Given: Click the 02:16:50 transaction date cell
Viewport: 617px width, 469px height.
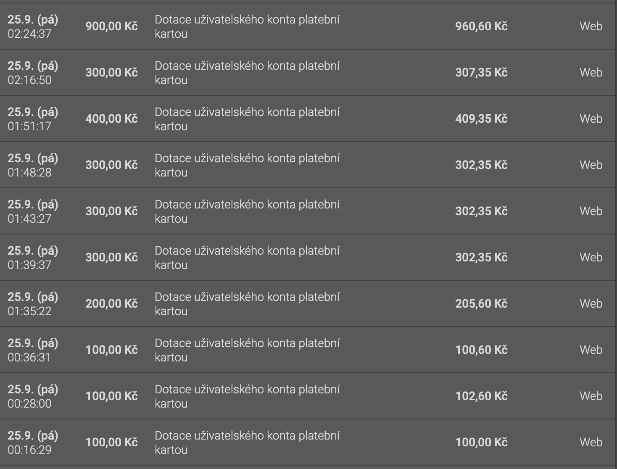Looking at the screenshot, I should [33, 73].
